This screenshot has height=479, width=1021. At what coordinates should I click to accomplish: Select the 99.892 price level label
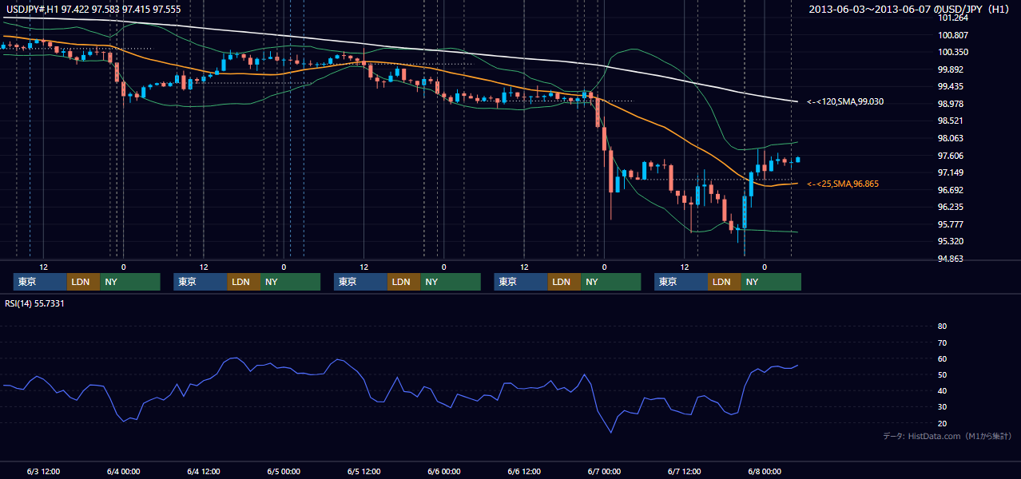(x=951, y=69)
